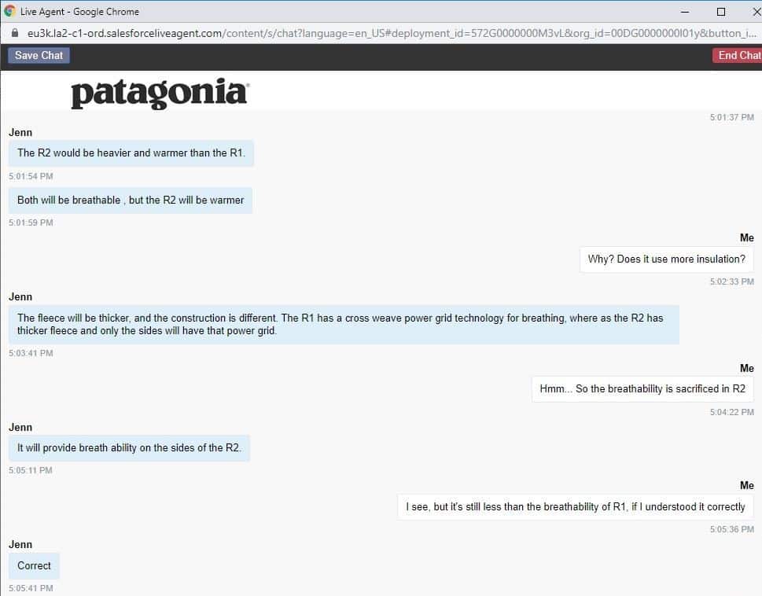Click the Patagonia logo
Screen dimensions: 762x596
(160, 93)
